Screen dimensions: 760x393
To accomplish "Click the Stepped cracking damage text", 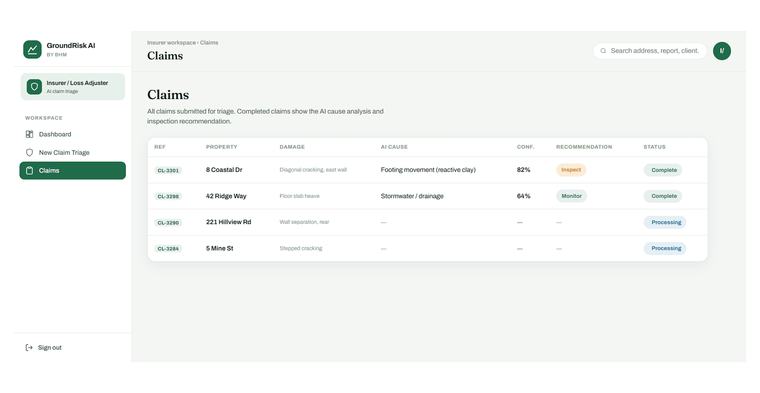I will [x=301, y=248].
